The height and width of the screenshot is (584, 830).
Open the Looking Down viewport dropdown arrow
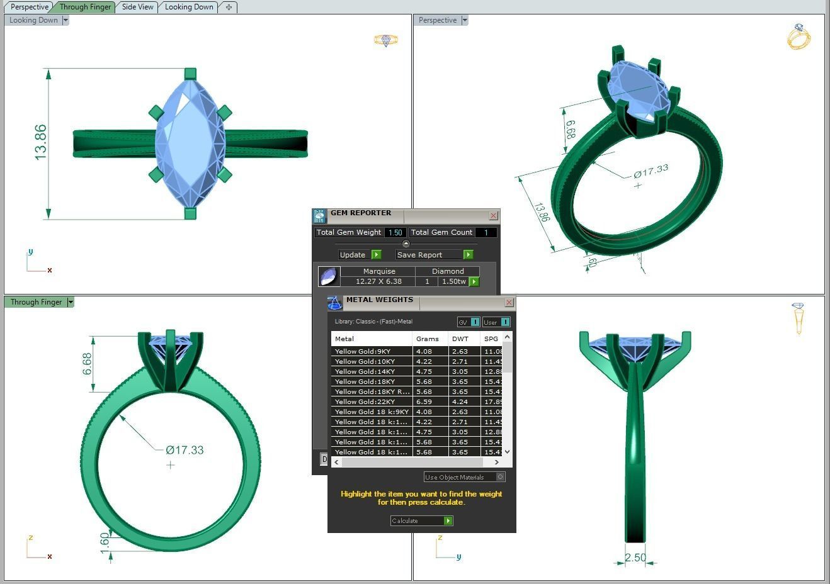tap(65, 20)
